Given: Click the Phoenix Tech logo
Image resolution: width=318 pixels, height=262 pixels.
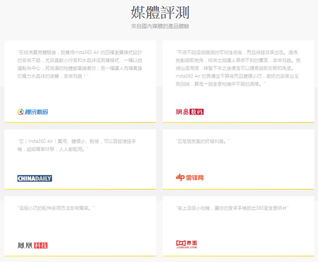Looking at the screenshot, I should click(32, 245).
